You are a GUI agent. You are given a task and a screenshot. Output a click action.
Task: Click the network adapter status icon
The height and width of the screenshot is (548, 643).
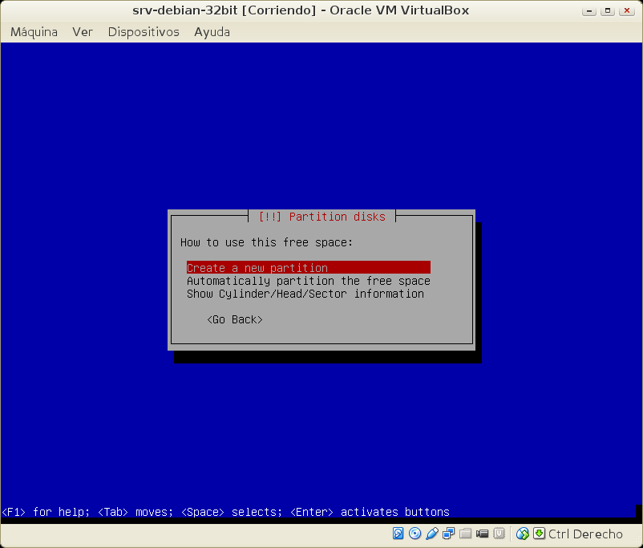pos(449,534)
